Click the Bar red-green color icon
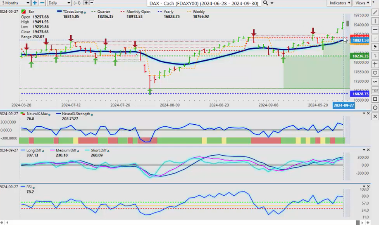Viewport: 379px width, 225px height. coord(24,12)
